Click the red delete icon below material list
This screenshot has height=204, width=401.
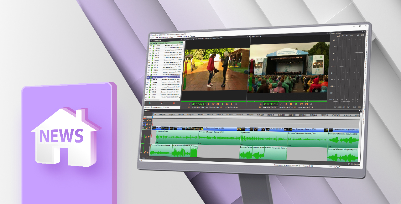[x=174, y=103]
